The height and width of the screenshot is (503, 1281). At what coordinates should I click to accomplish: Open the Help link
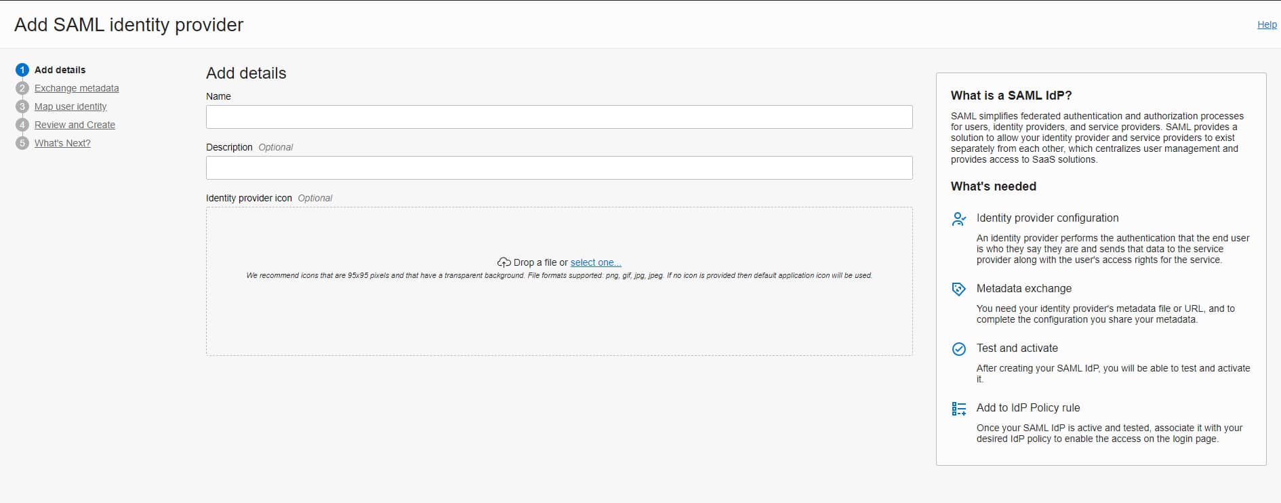[x=1267, y=24]
